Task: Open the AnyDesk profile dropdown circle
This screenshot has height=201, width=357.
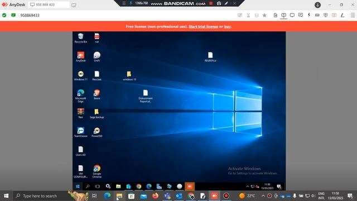Action: pyautogui.click(x=317, y=5)
